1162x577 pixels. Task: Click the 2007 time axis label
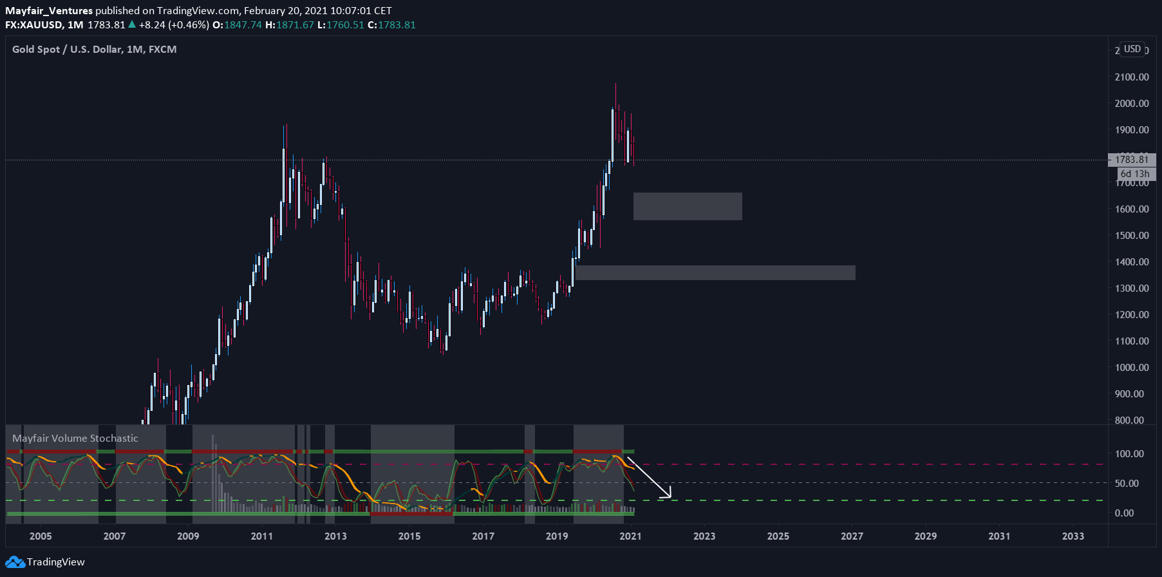tap(115, 536)
